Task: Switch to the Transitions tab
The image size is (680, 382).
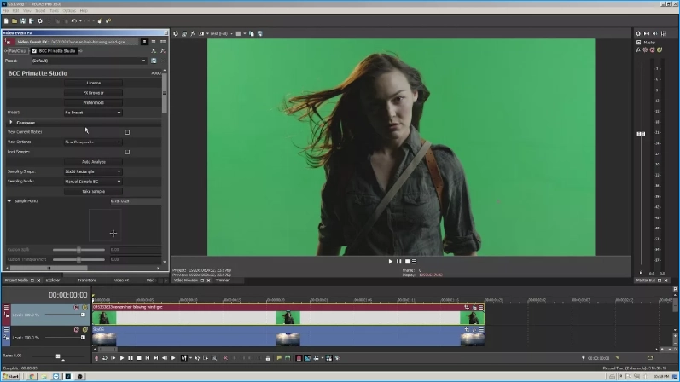Action: tap(87, 281)
